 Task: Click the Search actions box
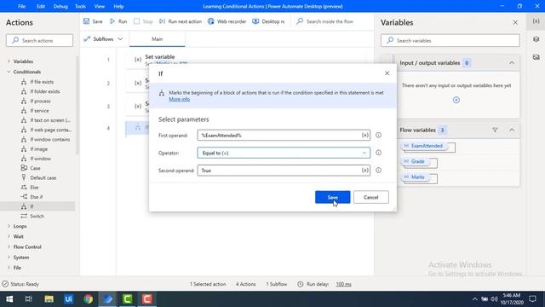click(x=40, y=40)
